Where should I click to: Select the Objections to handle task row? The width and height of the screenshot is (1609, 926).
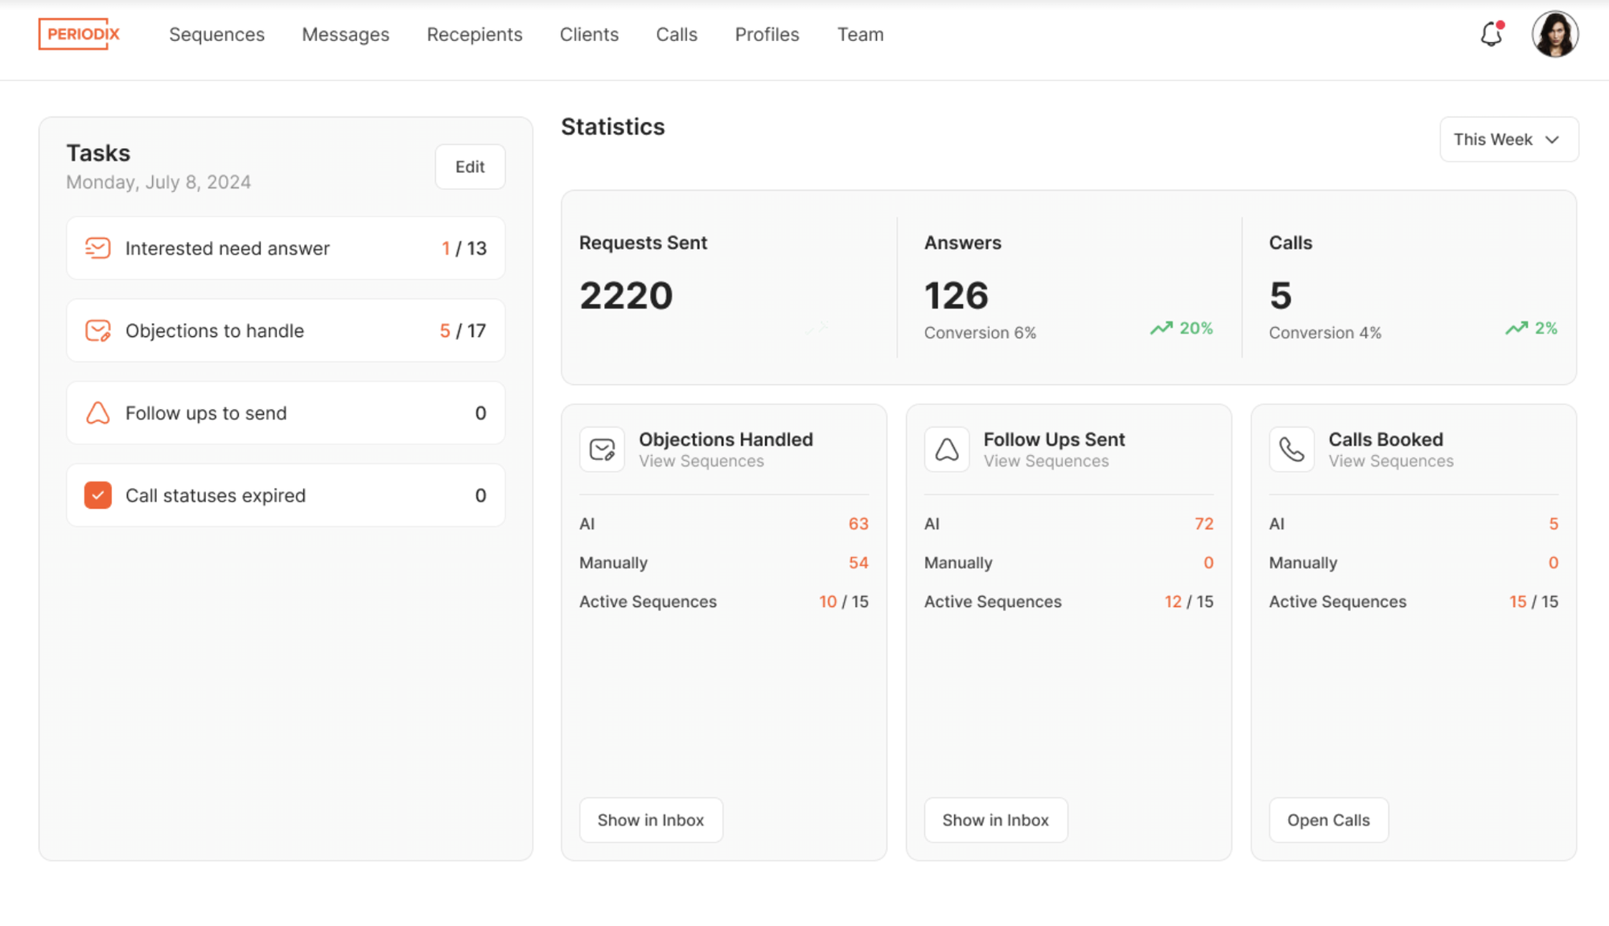pyautogui.click(x=286, y=330)
